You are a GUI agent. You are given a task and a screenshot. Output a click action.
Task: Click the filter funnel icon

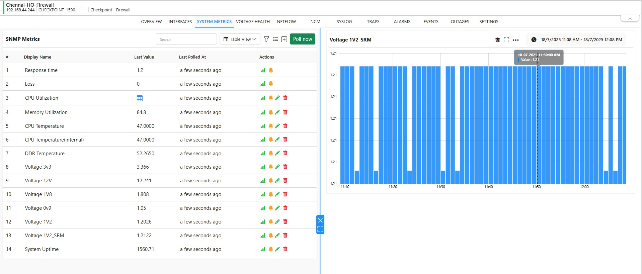266,39
